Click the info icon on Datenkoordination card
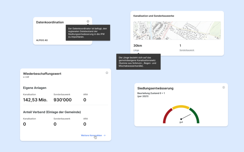Viewport: 244px width, 152px height. tap(88, 22)
